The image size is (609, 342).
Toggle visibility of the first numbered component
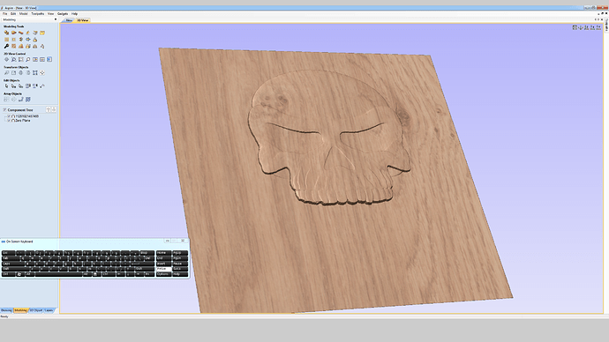pyautogui.click(x=9, y=116)
